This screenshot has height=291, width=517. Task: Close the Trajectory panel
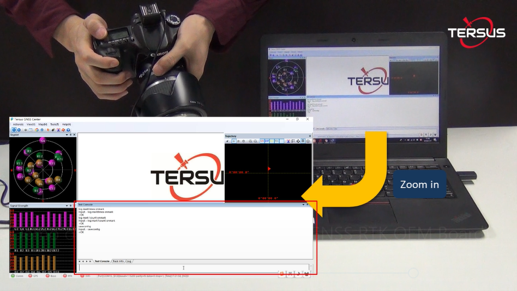[x=310, y=136]
